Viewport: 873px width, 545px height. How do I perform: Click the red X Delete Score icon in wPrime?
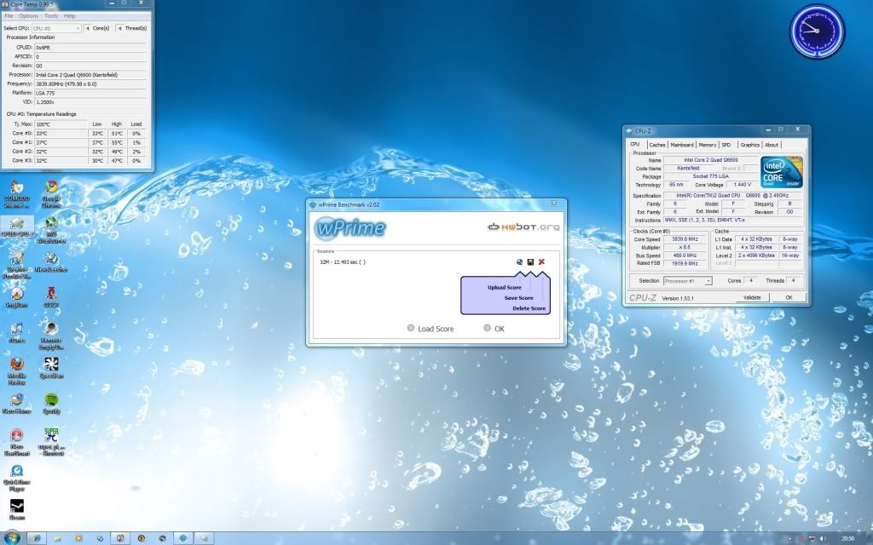click(541, 261)
